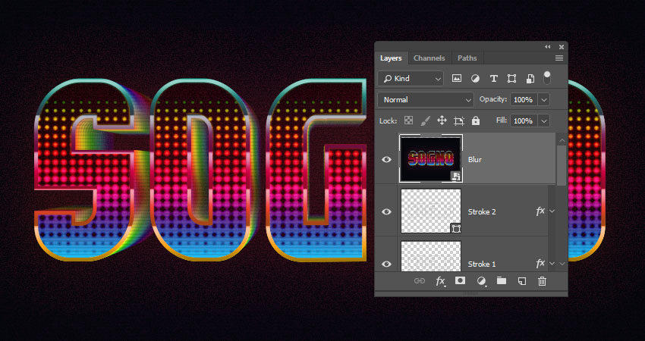Create a new layer icon
This screenshot has height=341, width=645.
[x=521, y=281]
